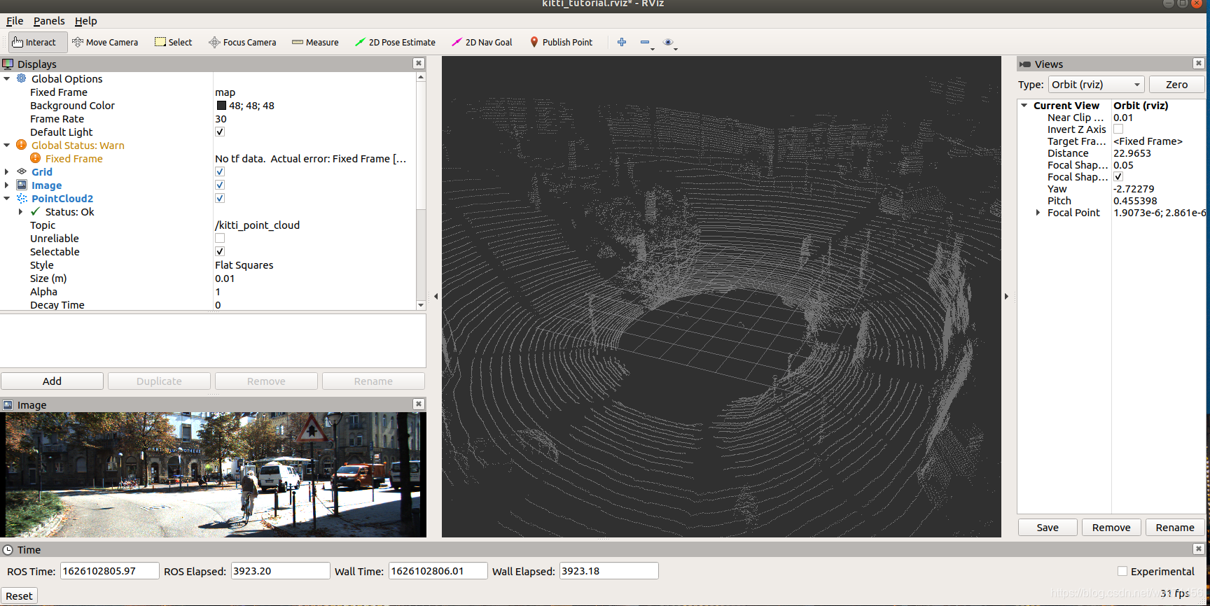This screenshot has height=606, width=1210.
Task: Select the Interact tool
Action: (x=38, y=42)
